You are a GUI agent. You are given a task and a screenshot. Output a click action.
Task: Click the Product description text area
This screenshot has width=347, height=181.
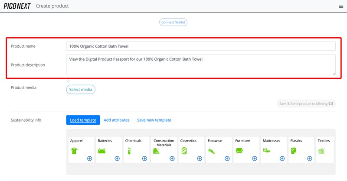pos(201,65)
